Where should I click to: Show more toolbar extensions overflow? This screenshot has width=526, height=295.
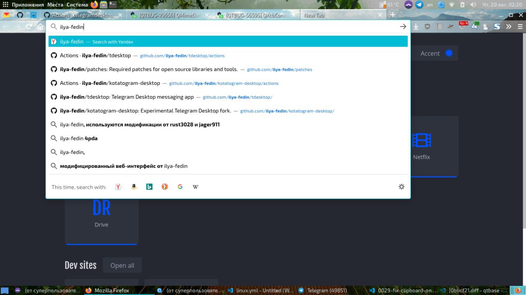click(x=509, y=26)
